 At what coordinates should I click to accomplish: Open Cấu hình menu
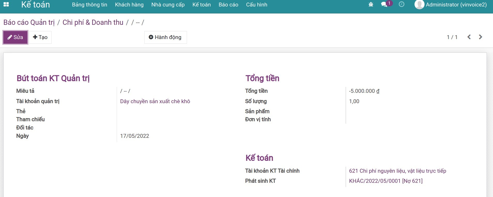257,5
